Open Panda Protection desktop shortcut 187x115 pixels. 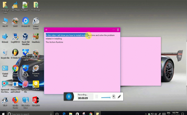pyautogui.click(x=26, y=71)
